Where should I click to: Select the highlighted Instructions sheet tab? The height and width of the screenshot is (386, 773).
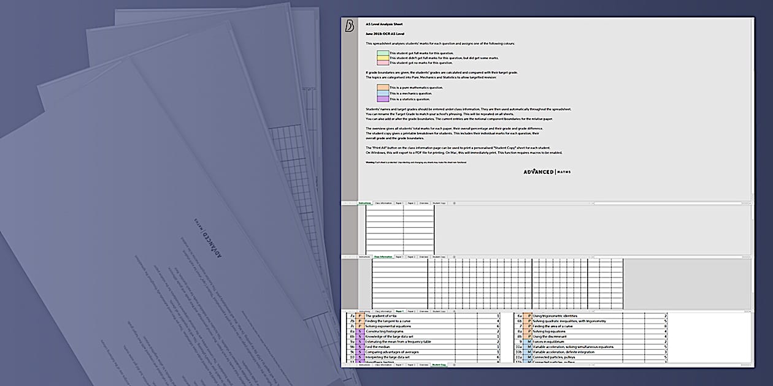click(x=364, y=203)
